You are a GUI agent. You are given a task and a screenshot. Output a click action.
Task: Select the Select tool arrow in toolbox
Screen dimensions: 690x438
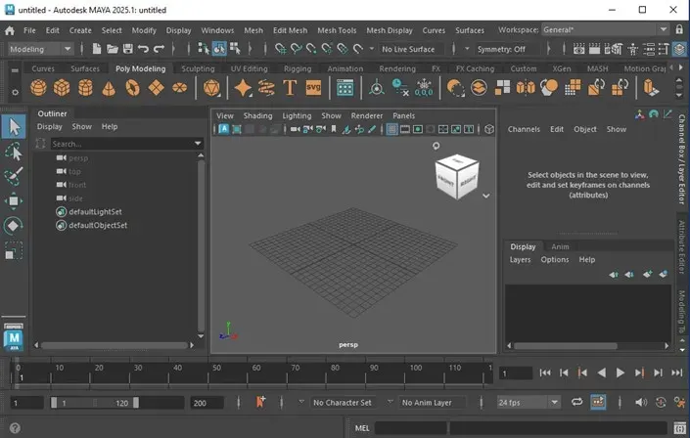(x=14, y=127)
